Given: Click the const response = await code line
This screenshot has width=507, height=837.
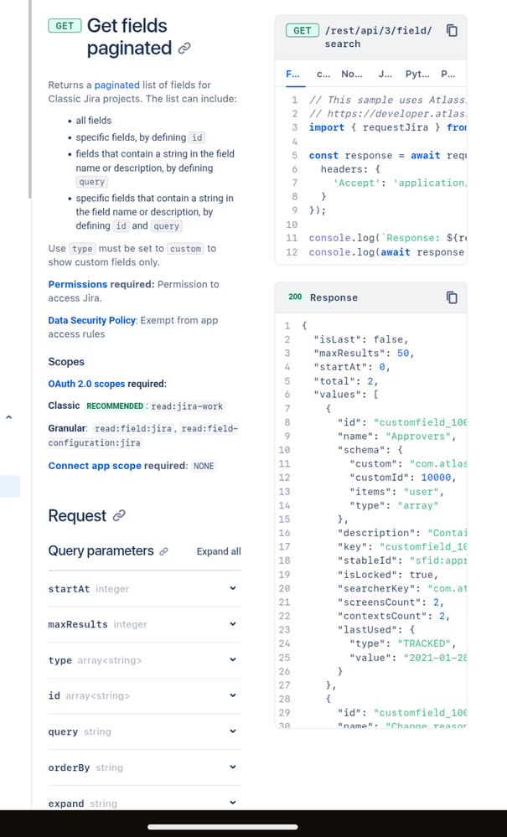Looking at the screenshot, I should [387, 155].
